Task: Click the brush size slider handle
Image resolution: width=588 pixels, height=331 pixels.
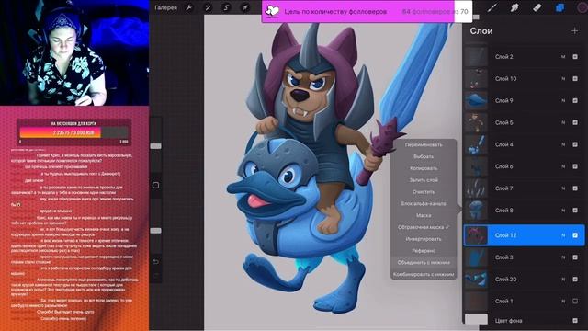Action: click(156, 146)
